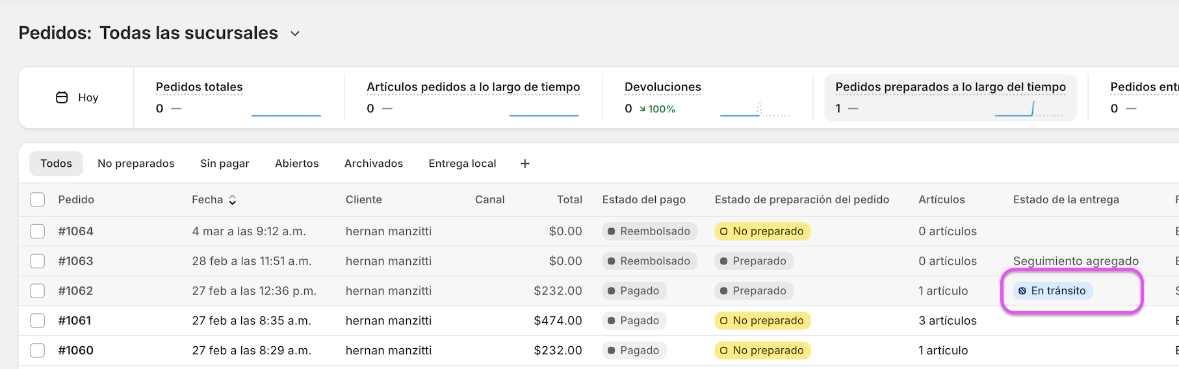Image resolution: width=1179 pixels, height=369 pixels.
Task: Click the Estado de la entrega header
Action: click(1066, 199)
